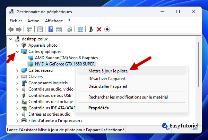Viewport: 208px width, 140px height.
Task: Click the update driver gear icon
Action: click(x=70, y=30)
